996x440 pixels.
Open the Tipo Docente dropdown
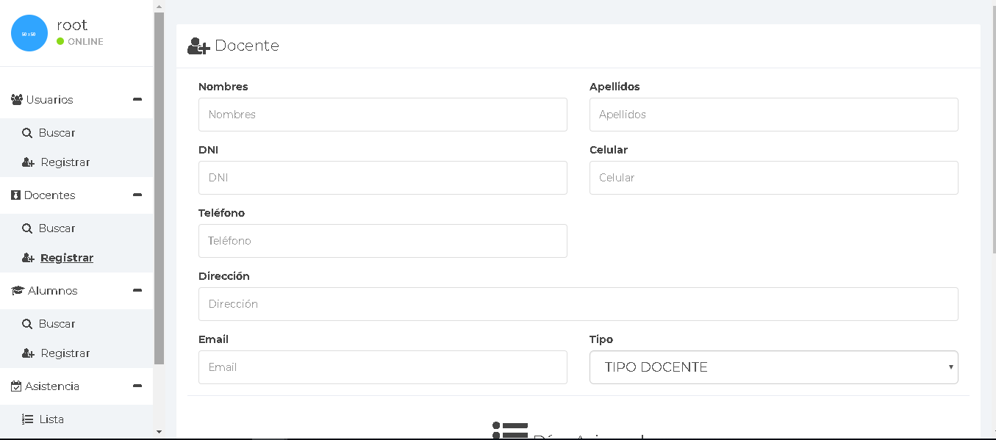[773, 367]
